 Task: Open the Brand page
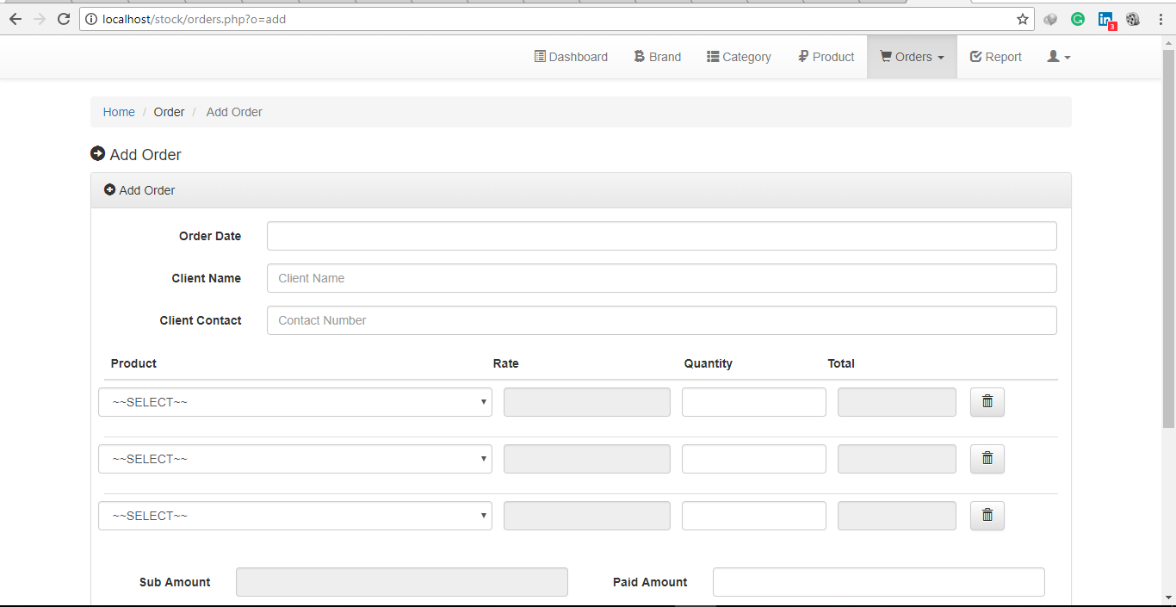click(657, 57)
